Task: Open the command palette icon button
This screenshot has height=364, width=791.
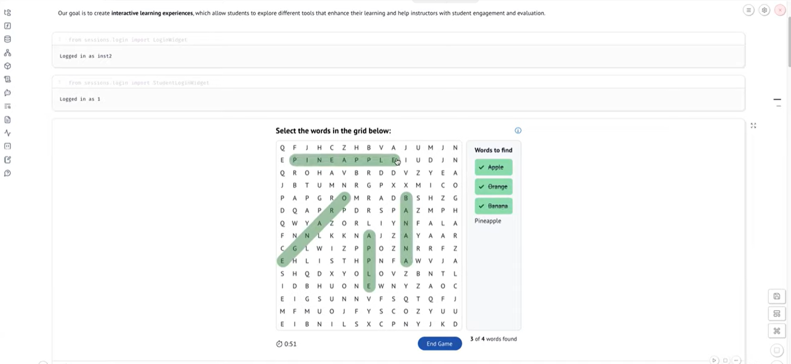Action: point(776,330)
